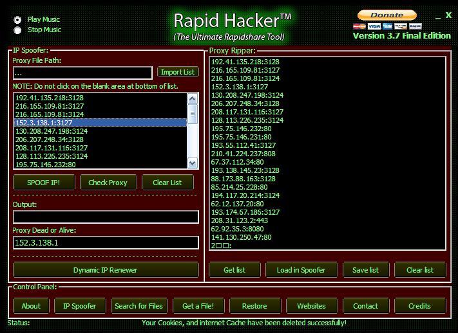Select 192.41.135.218:3128 in the IP Spoofer list
Screen dimensions: 458x333
(100, 98)
